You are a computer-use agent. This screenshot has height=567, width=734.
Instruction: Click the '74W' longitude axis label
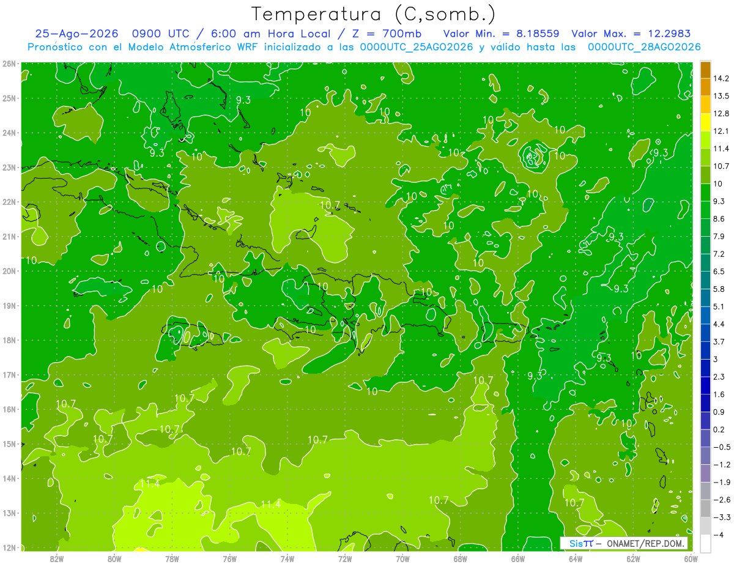point(287,558)
